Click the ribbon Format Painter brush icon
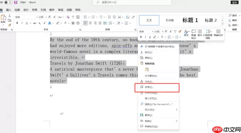This screenshot has width=241, height=133. [10, 25]
